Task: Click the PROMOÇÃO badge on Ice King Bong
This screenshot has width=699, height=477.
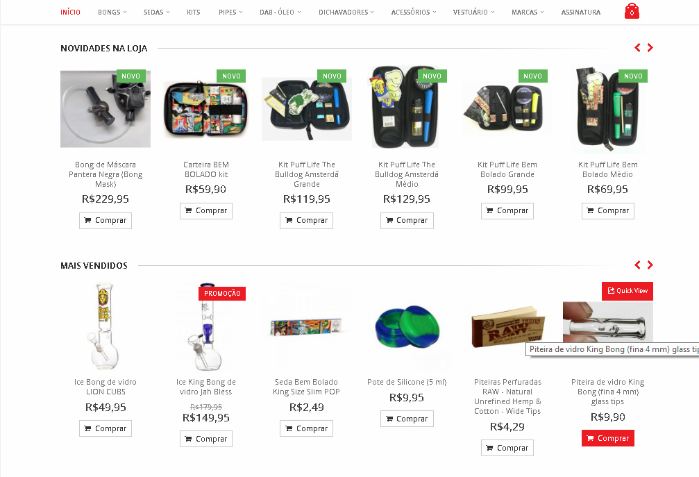Action: point(222,293)
